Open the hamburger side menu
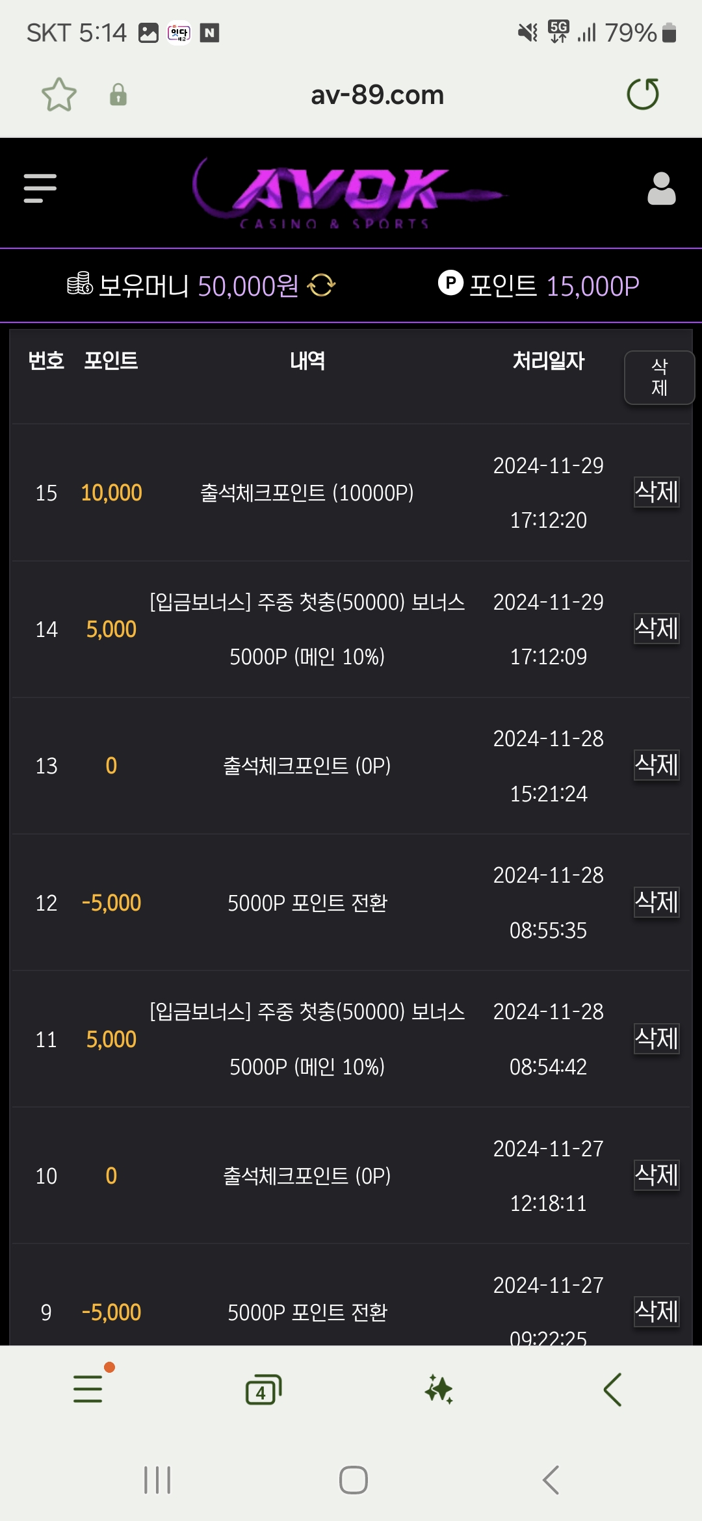Screen dimensions: 702x1521 click(x=40, y=188)
